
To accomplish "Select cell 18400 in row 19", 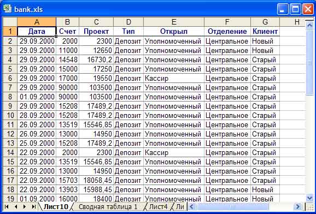I will (x=96, y=199).
